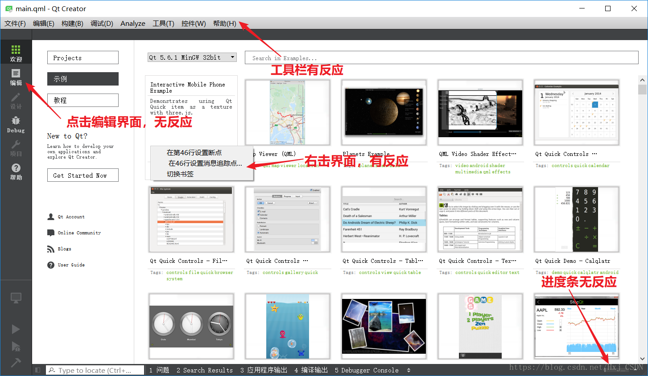648x376 pixels.
Task: Open the Blogs link
Action: click(x=64, y=249)
